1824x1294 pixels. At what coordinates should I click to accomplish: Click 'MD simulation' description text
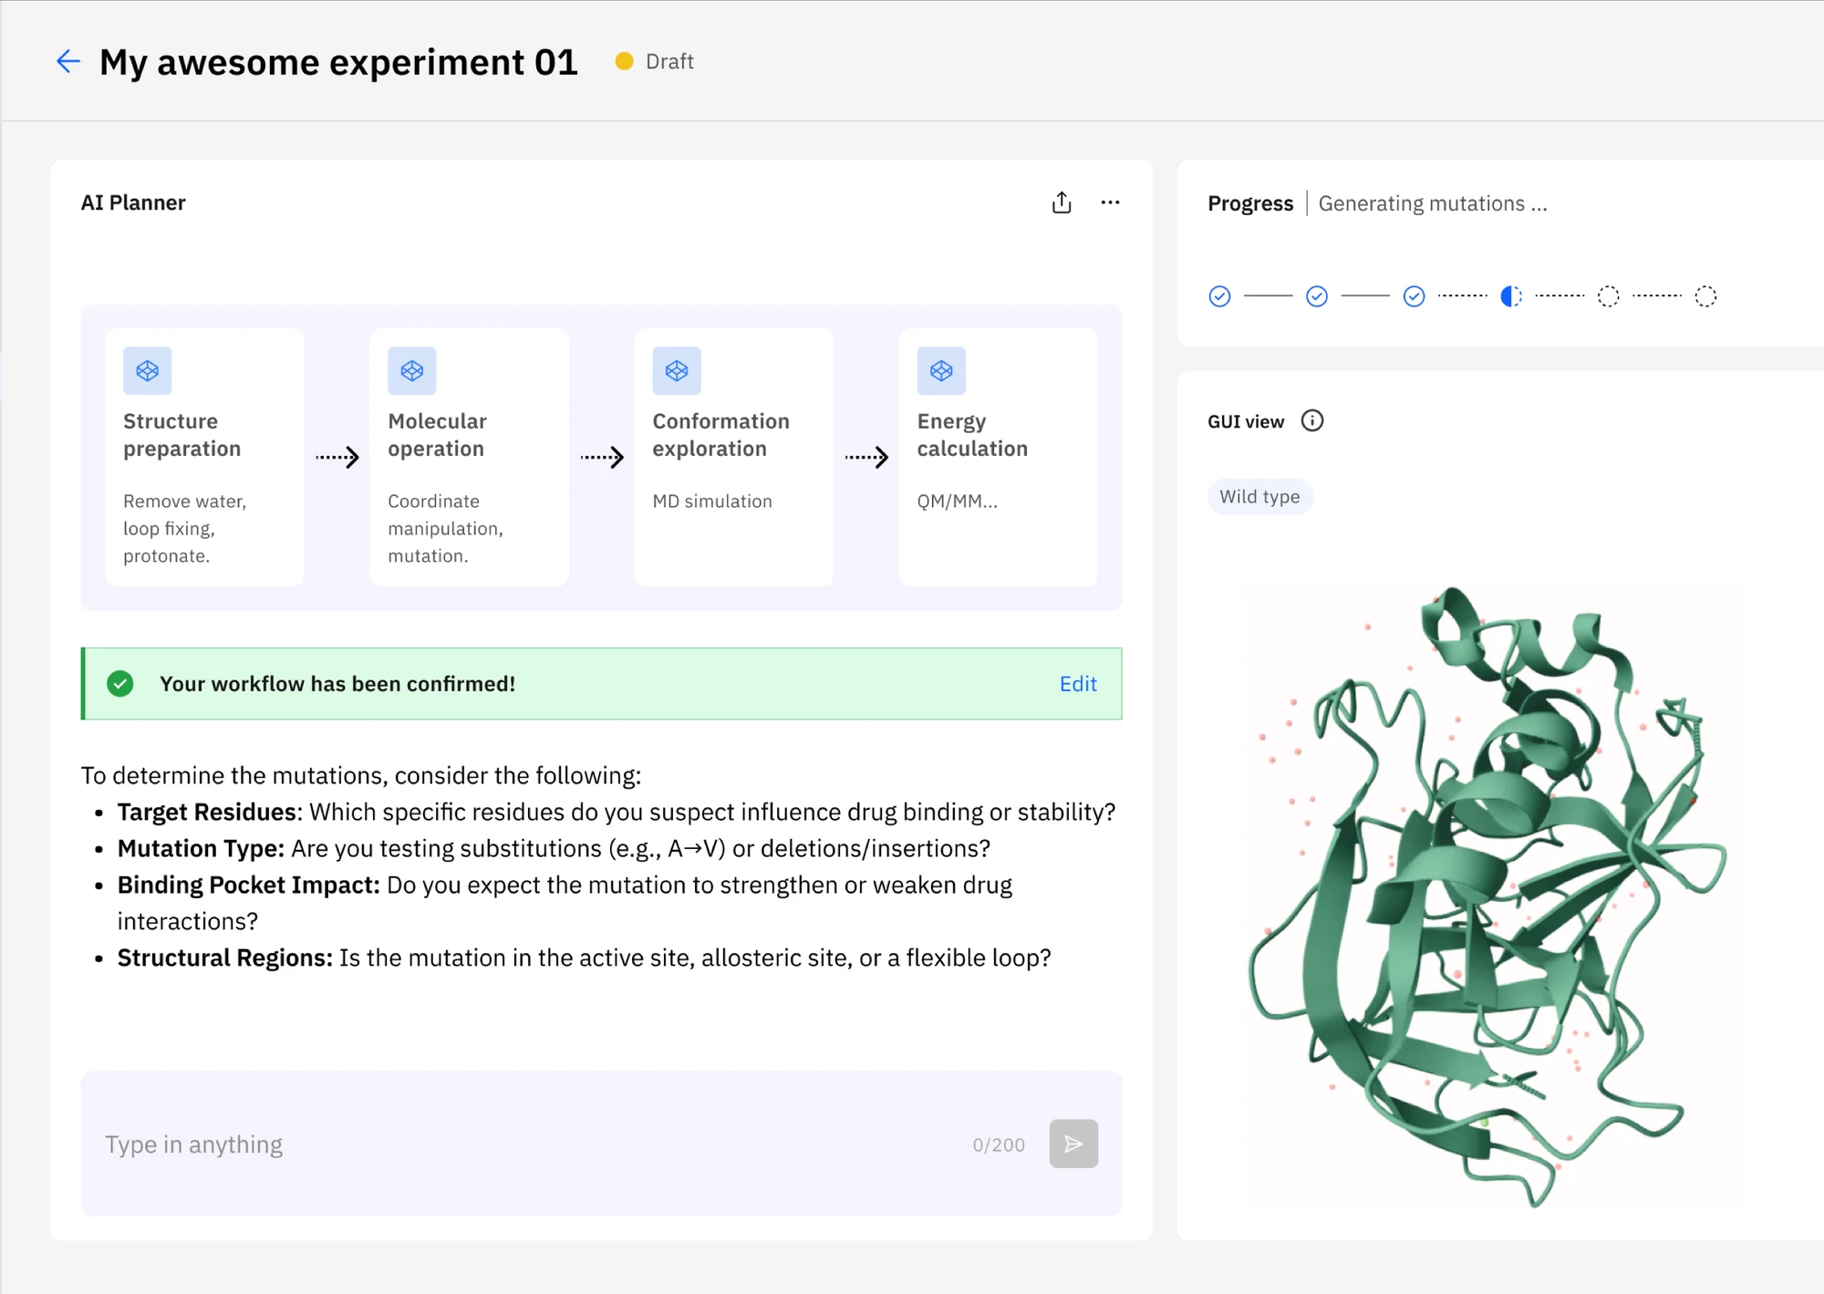[712, 501]
